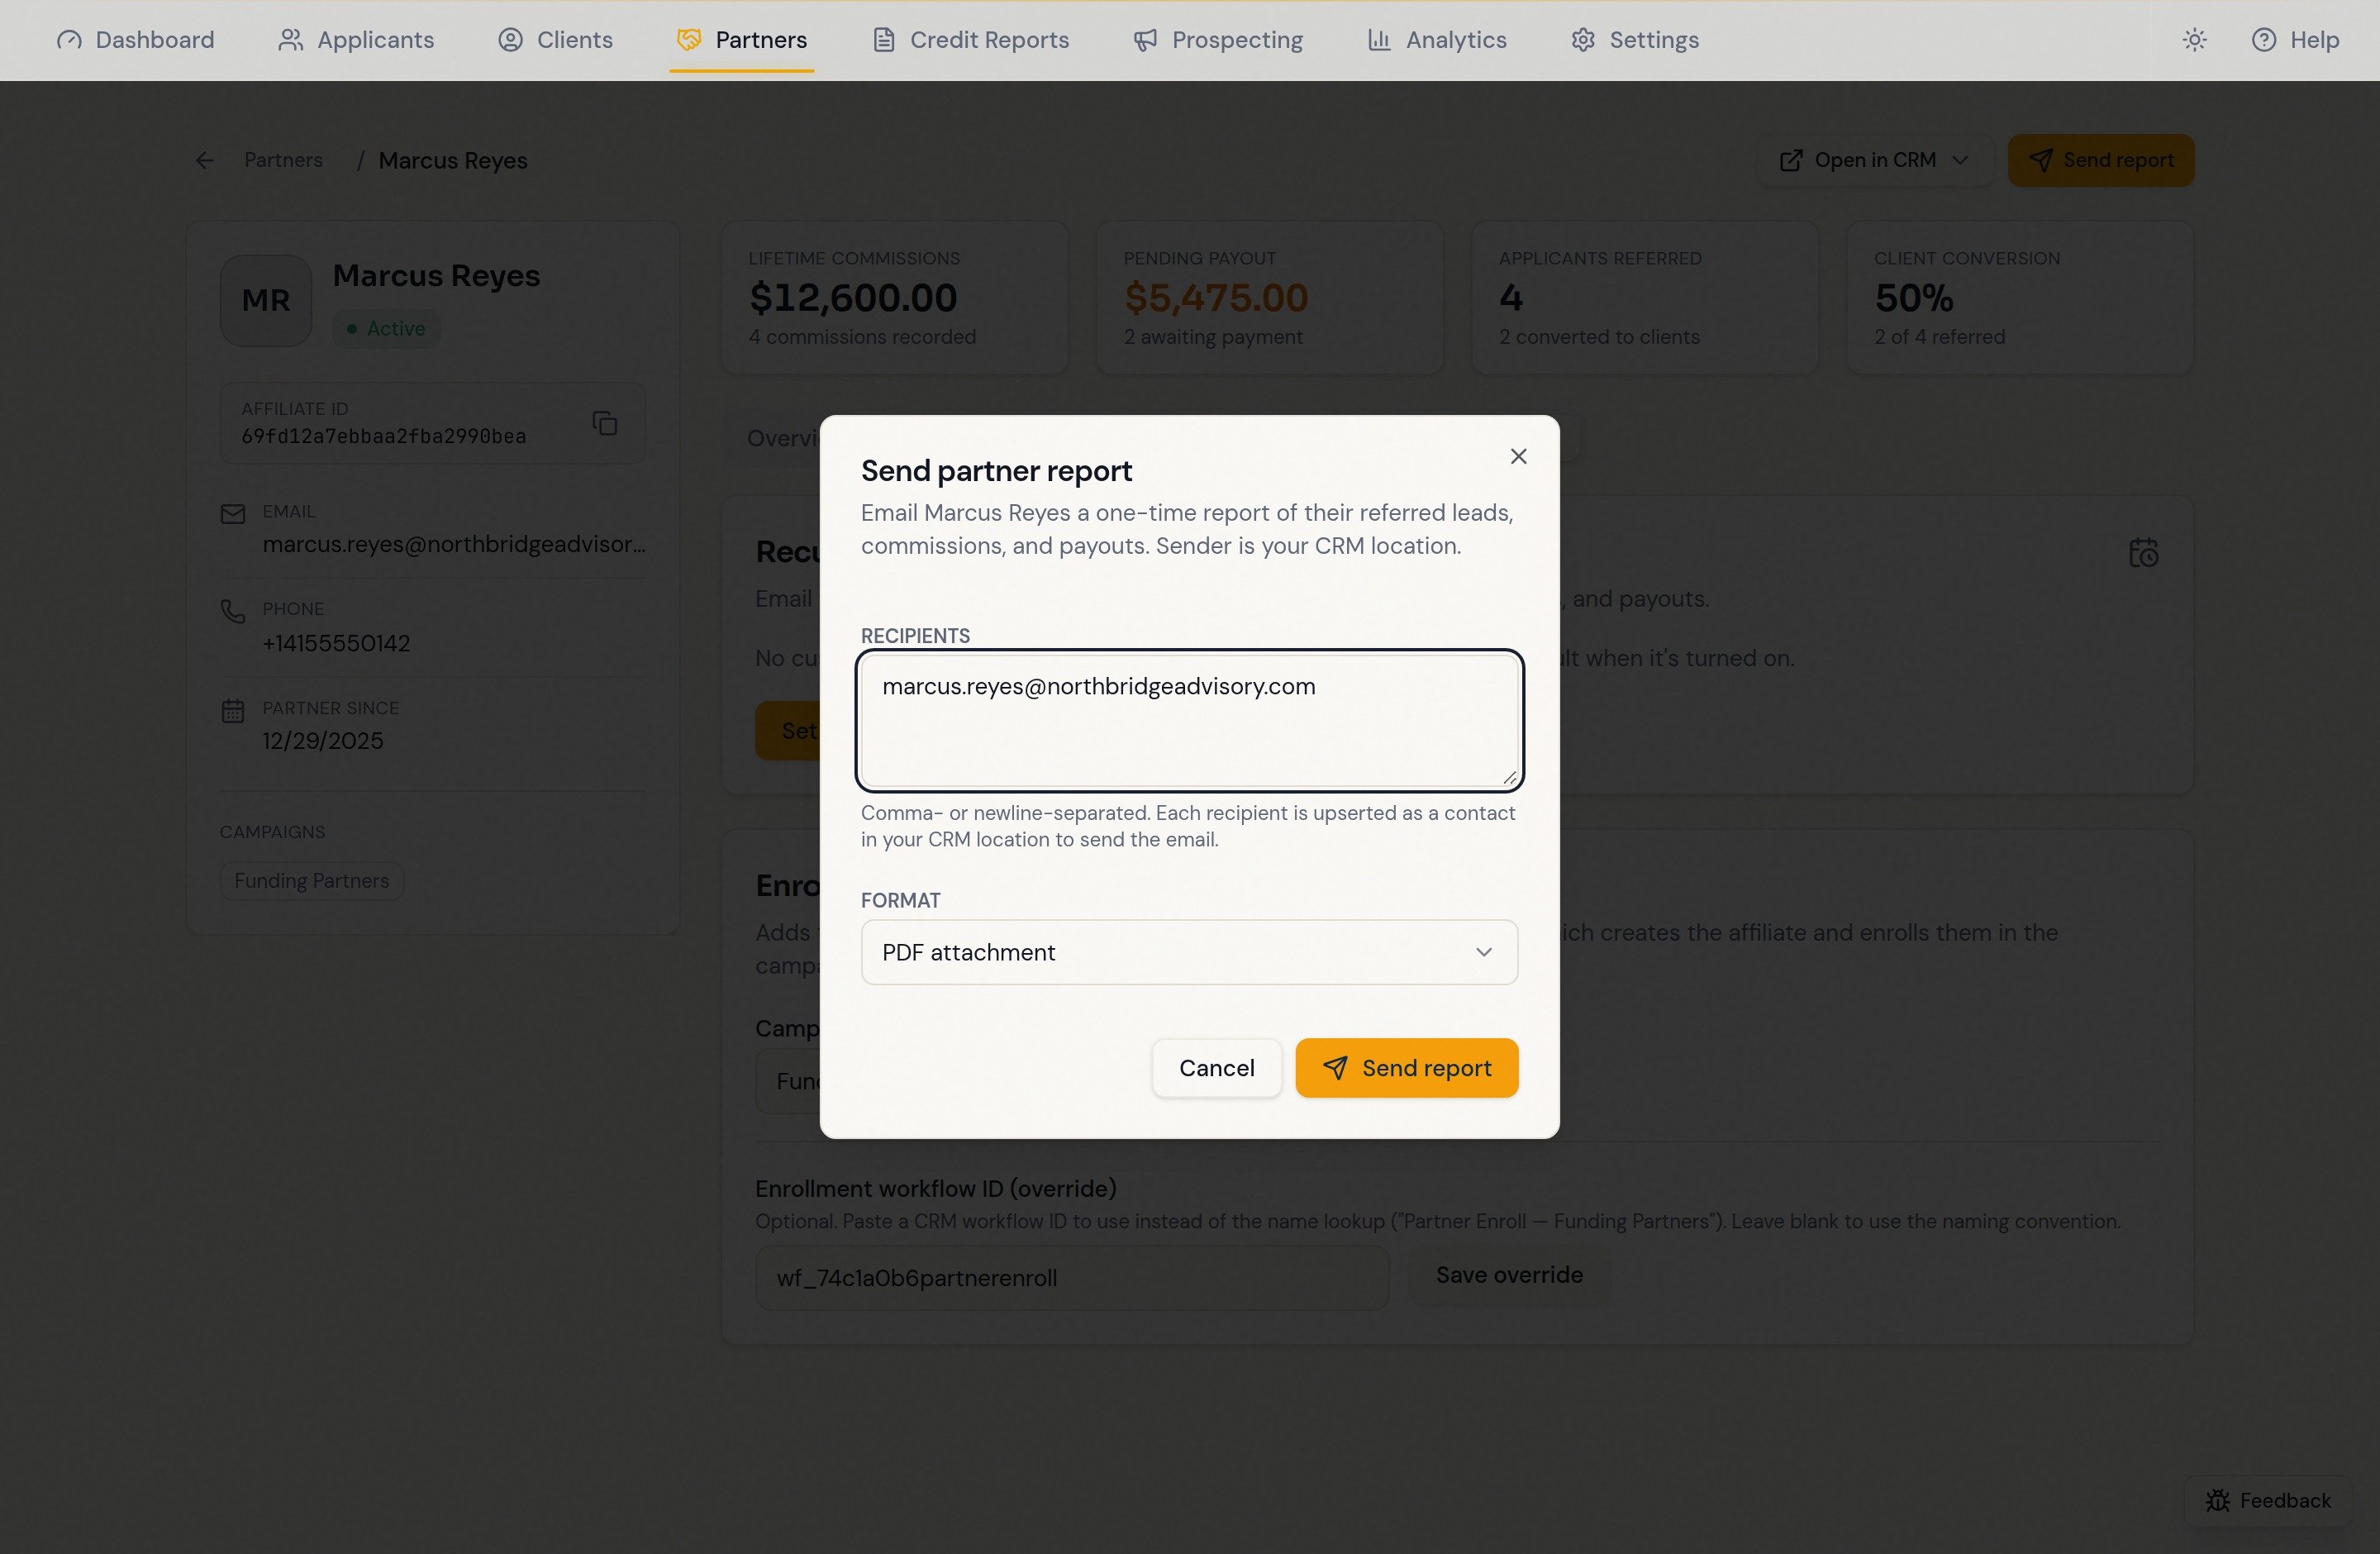Click the Credit Reports document icon
The width and height of the screenshot is (2380, 1554).
[x=883, y=40]
